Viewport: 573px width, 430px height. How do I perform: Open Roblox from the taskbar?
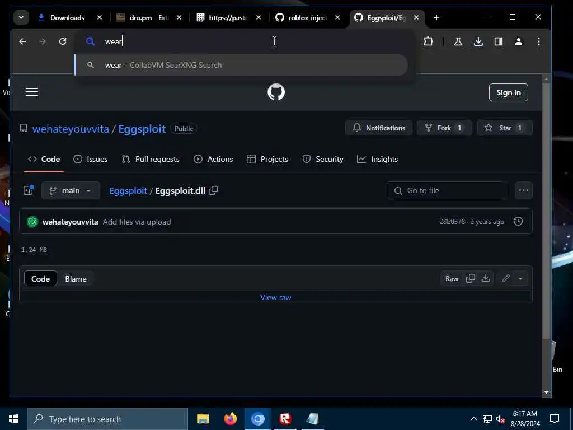click(x=285, y=419)
